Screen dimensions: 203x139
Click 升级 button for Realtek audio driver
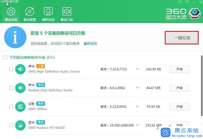click(x=179, y=88)
